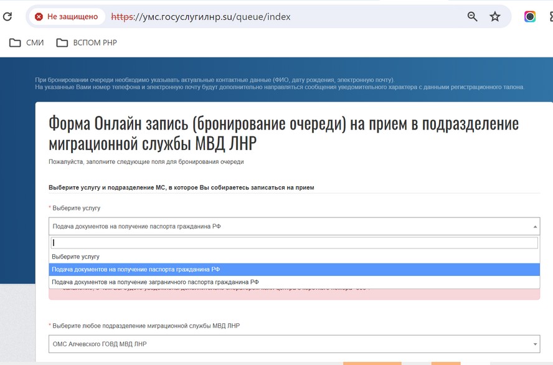
Task: Open the СМИ bookmarks folder
Action: click(26, 43)
